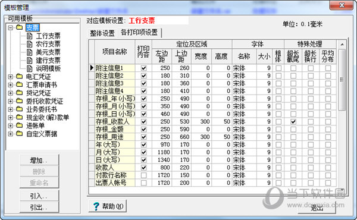Expand the 电汇凭证 tree node

11,77
